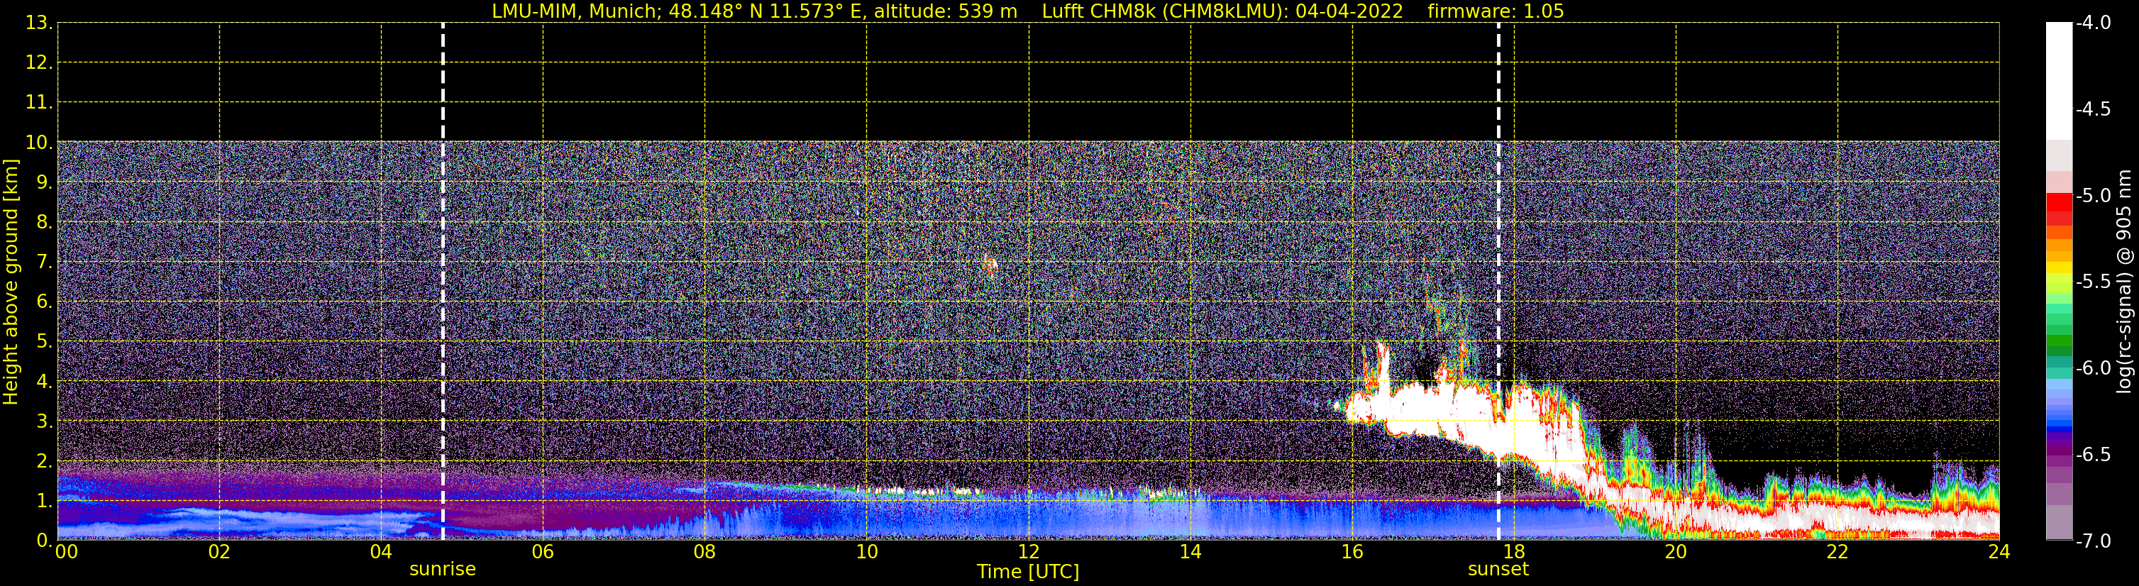
Task: Click the time axis tick label '14'
Action: (x=1190, y=552)
